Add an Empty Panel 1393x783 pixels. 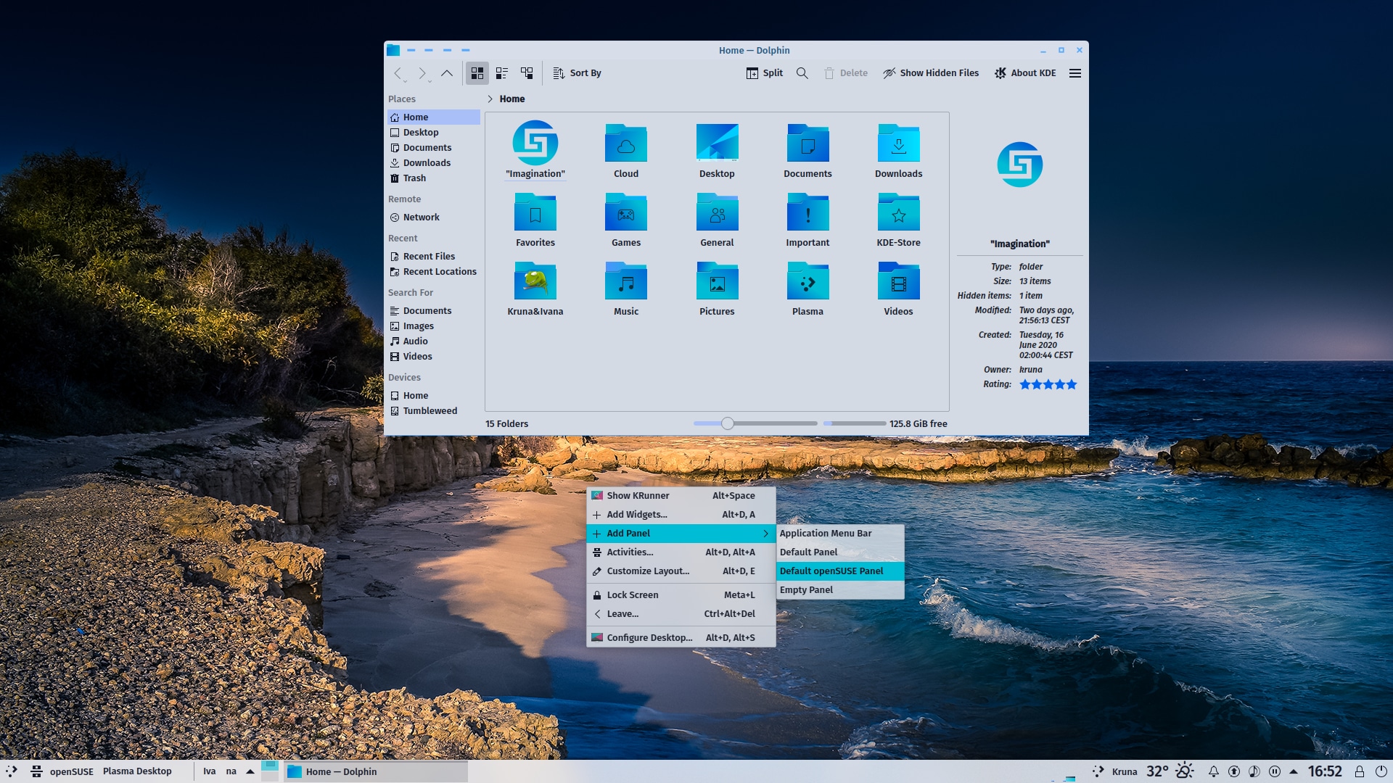(840, 590)
